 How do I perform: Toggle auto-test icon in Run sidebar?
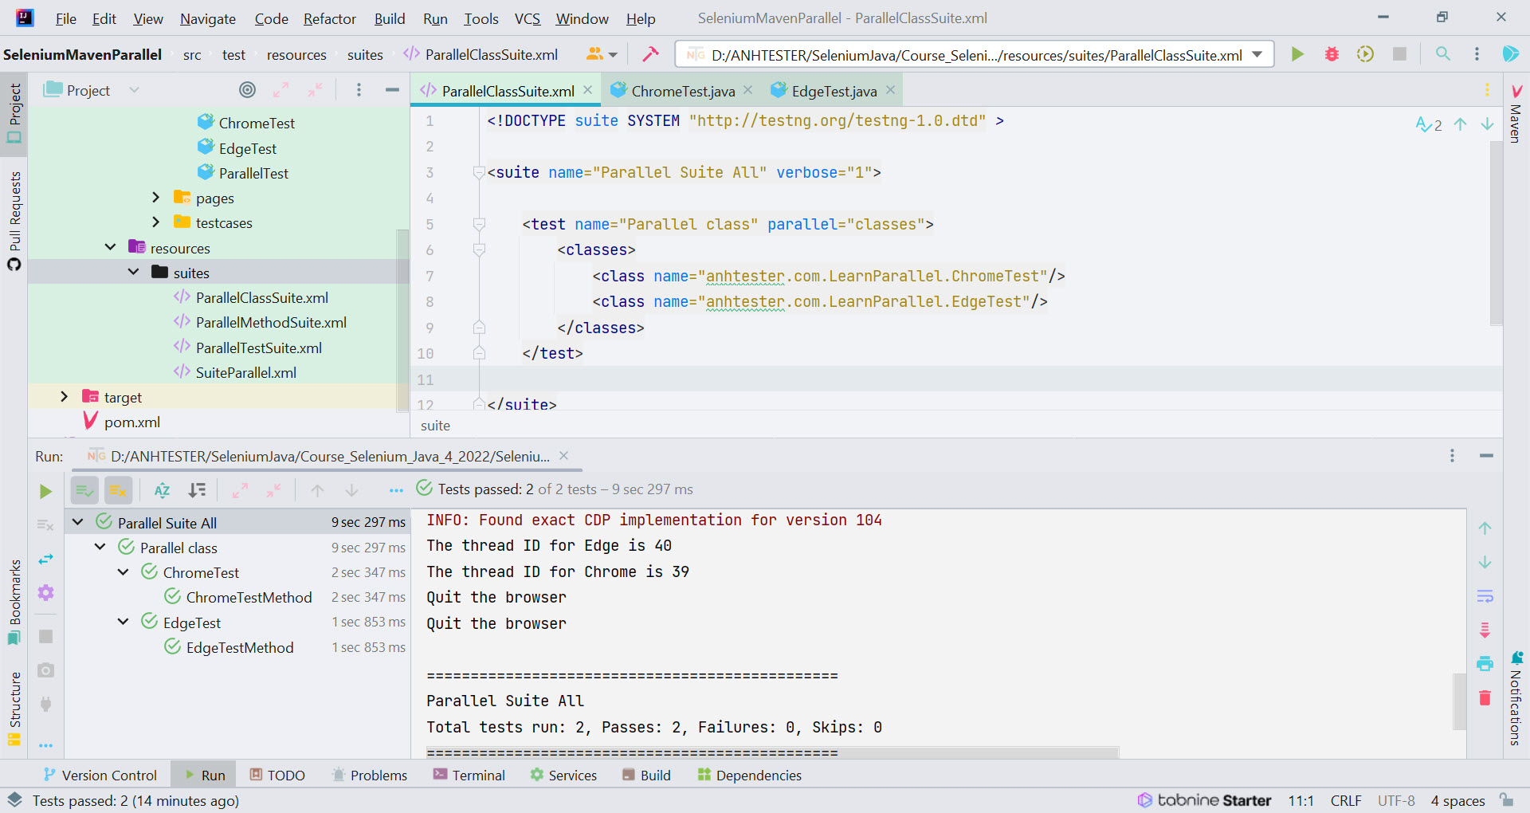click(45, 559)
